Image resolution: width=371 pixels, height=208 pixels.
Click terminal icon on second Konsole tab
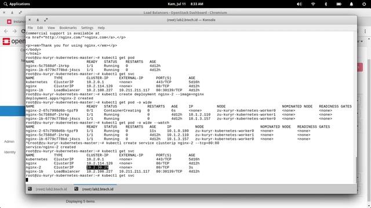click(x=76, y=189)
